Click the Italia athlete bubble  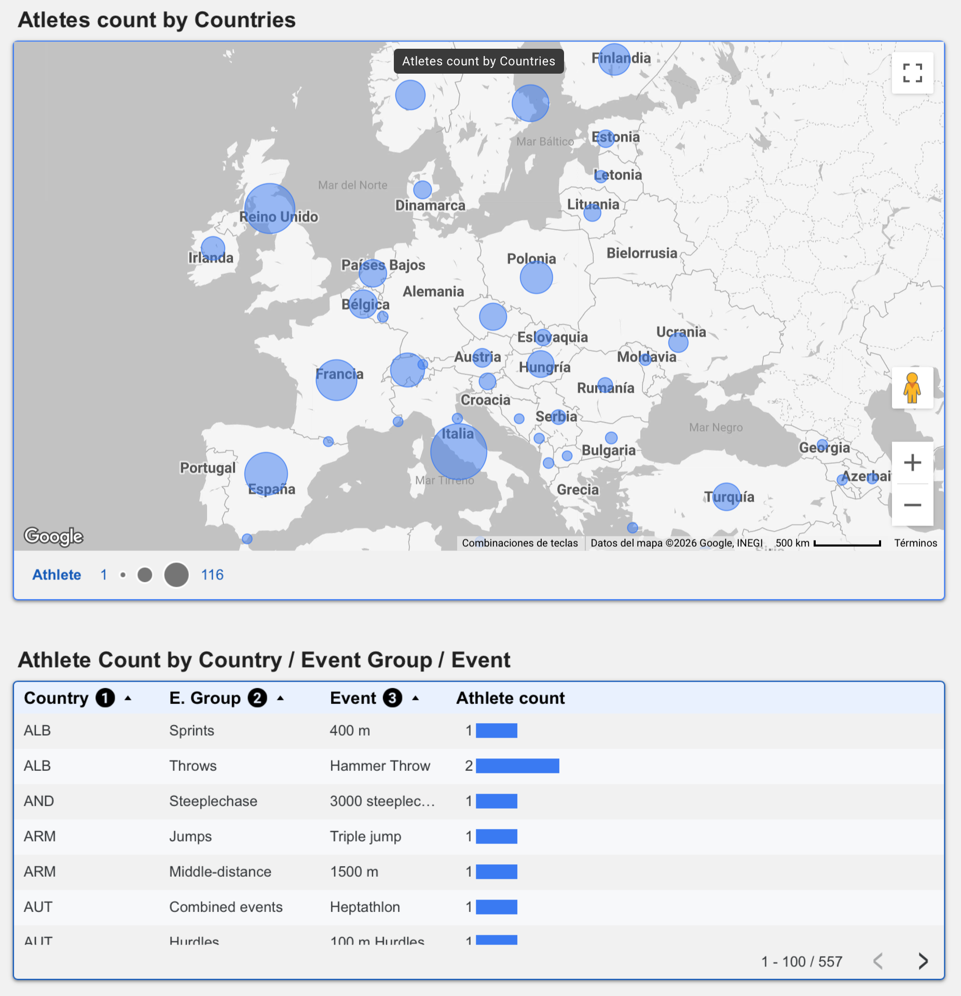[459, 451]
